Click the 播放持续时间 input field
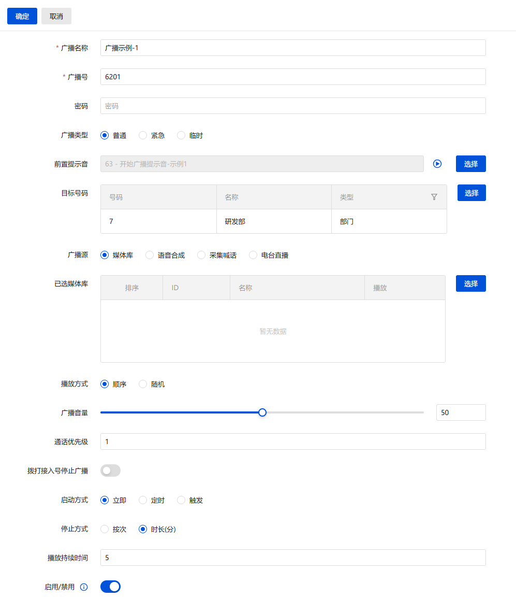The height and width of the screenshot is (599, 516). click(292, 558)
